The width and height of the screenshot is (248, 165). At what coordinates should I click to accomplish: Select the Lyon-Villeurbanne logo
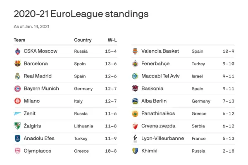(135, 139)
